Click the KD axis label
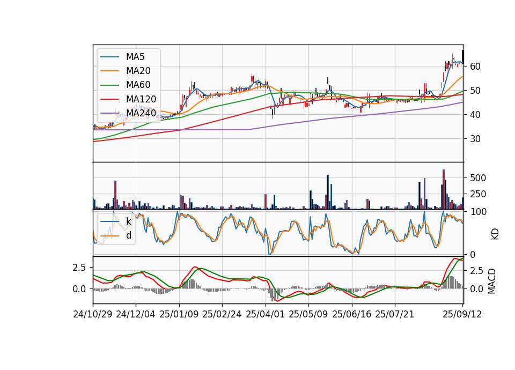 495,234
